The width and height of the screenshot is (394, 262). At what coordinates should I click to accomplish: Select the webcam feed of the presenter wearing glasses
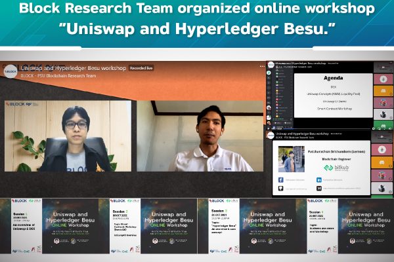click(x=68, y=136)
